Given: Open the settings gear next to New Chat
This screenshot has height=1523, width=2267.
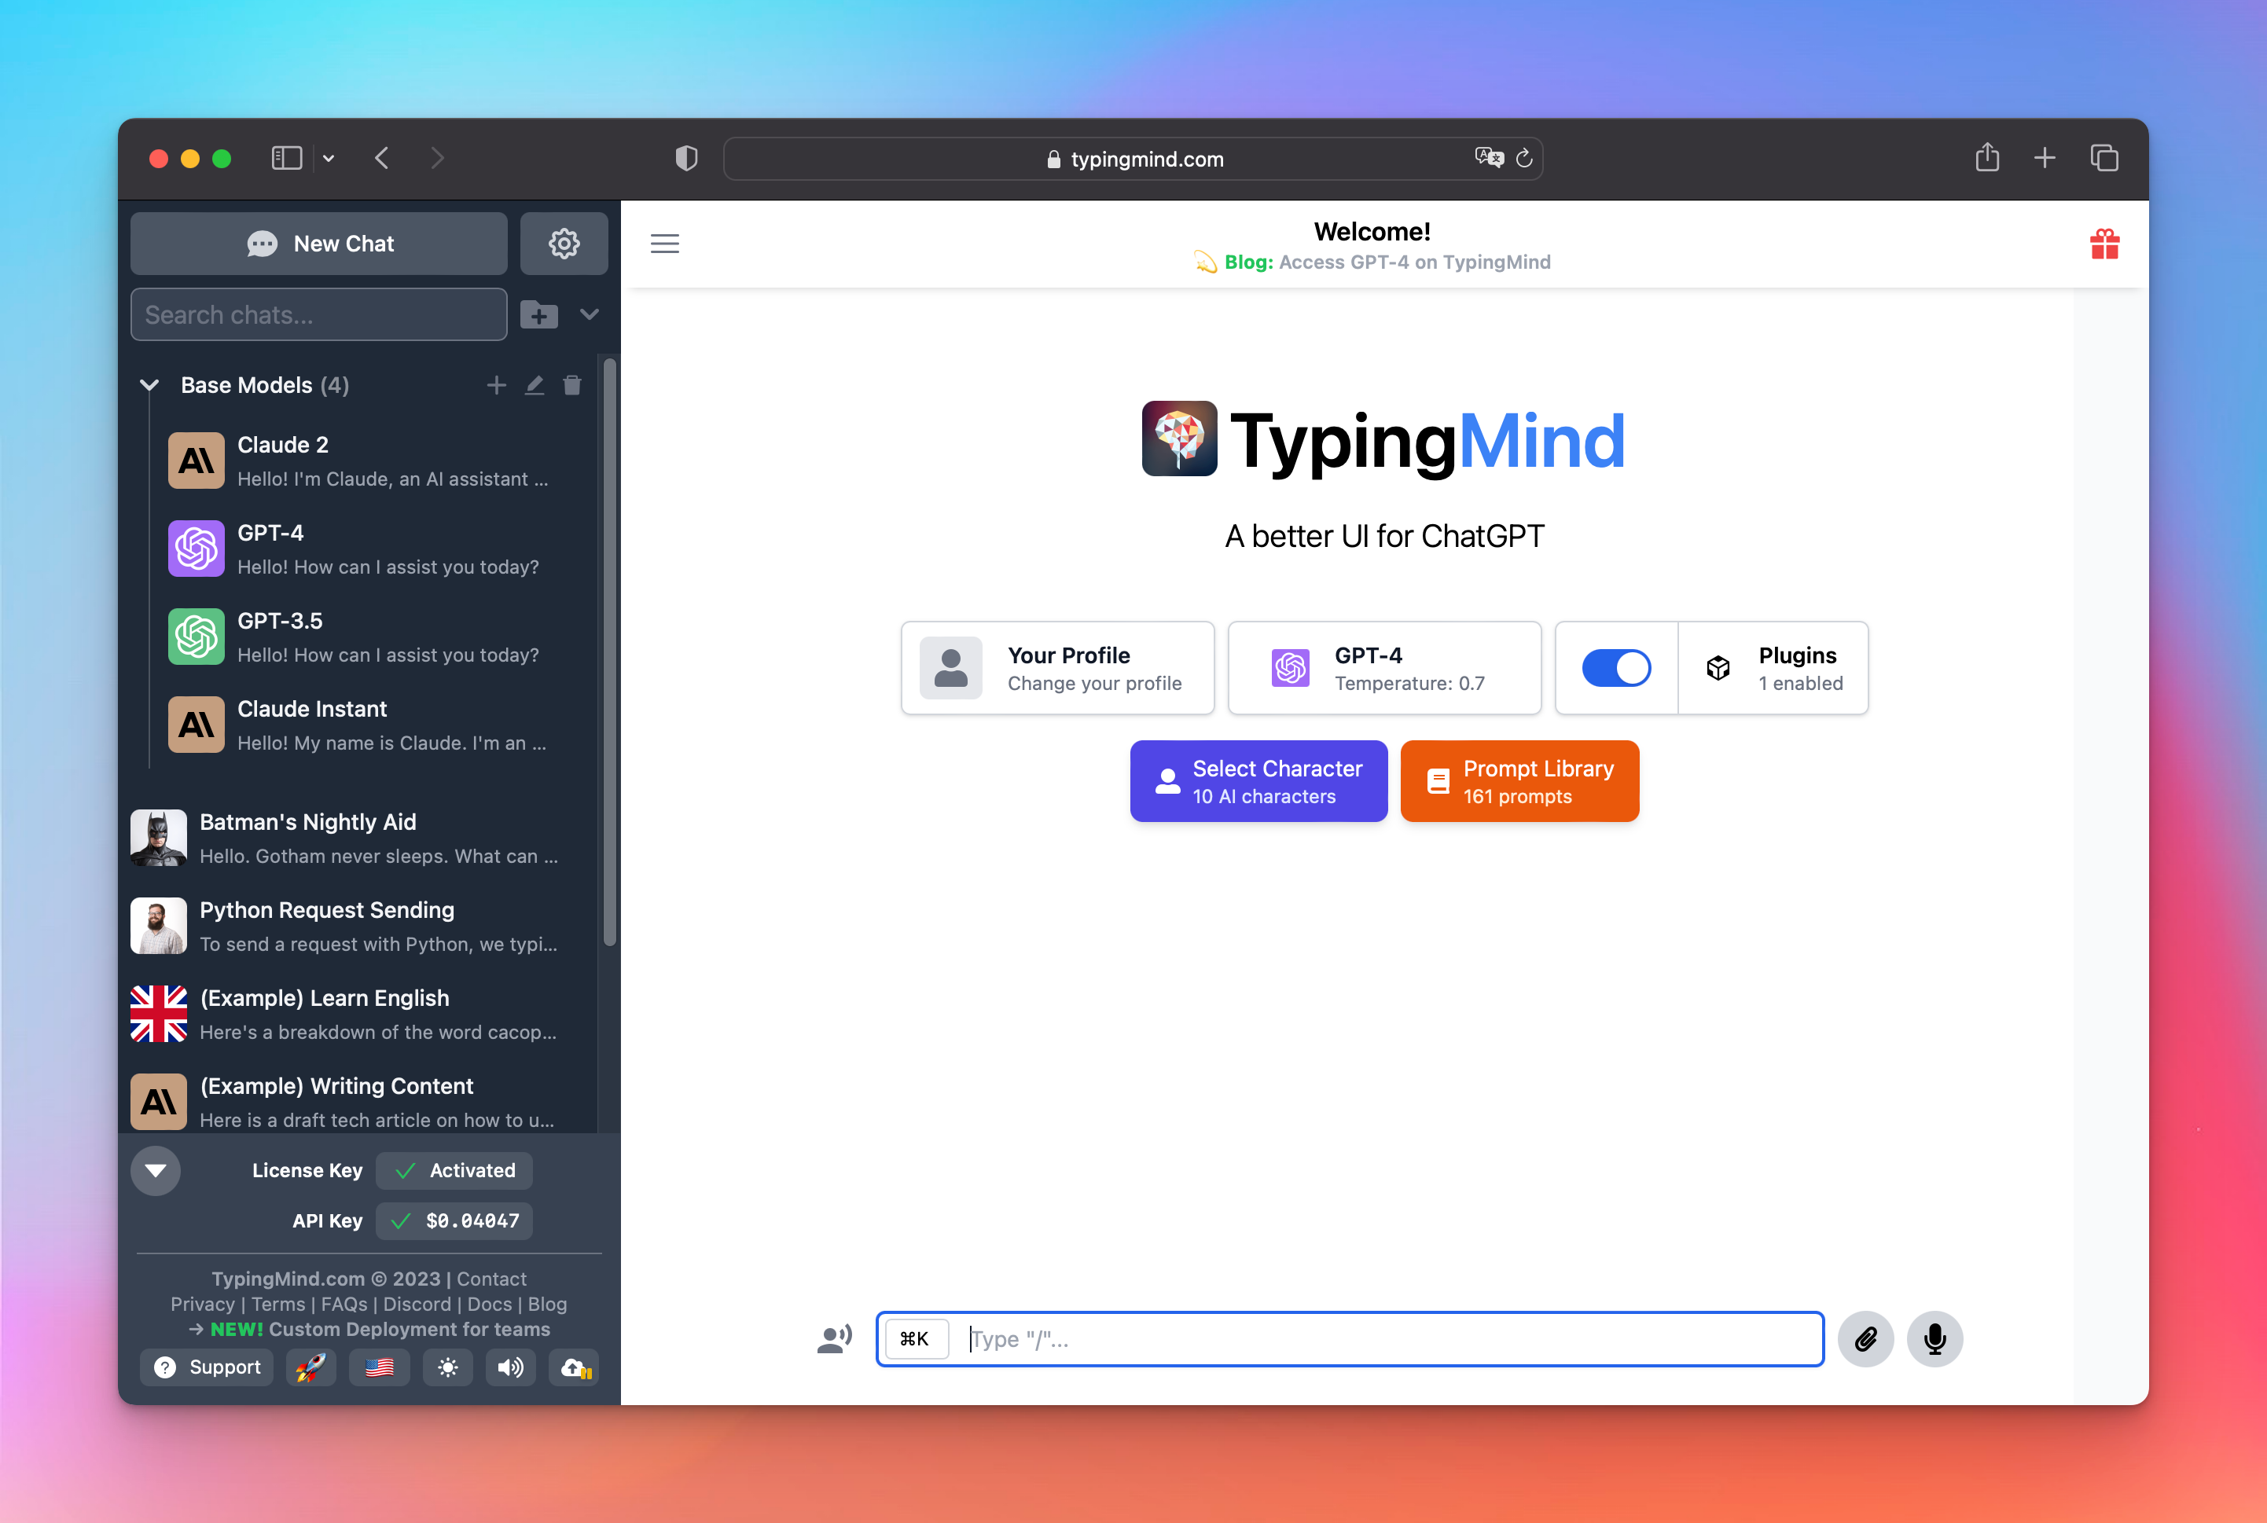Looking at the screenshot, I should point(564,244).
